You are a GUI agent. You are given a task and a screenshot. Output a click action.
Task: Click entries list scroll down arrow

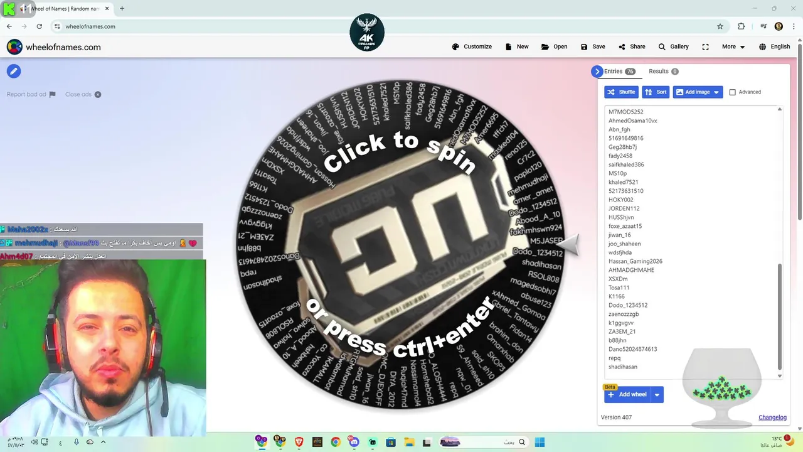(x=780, y=376)
